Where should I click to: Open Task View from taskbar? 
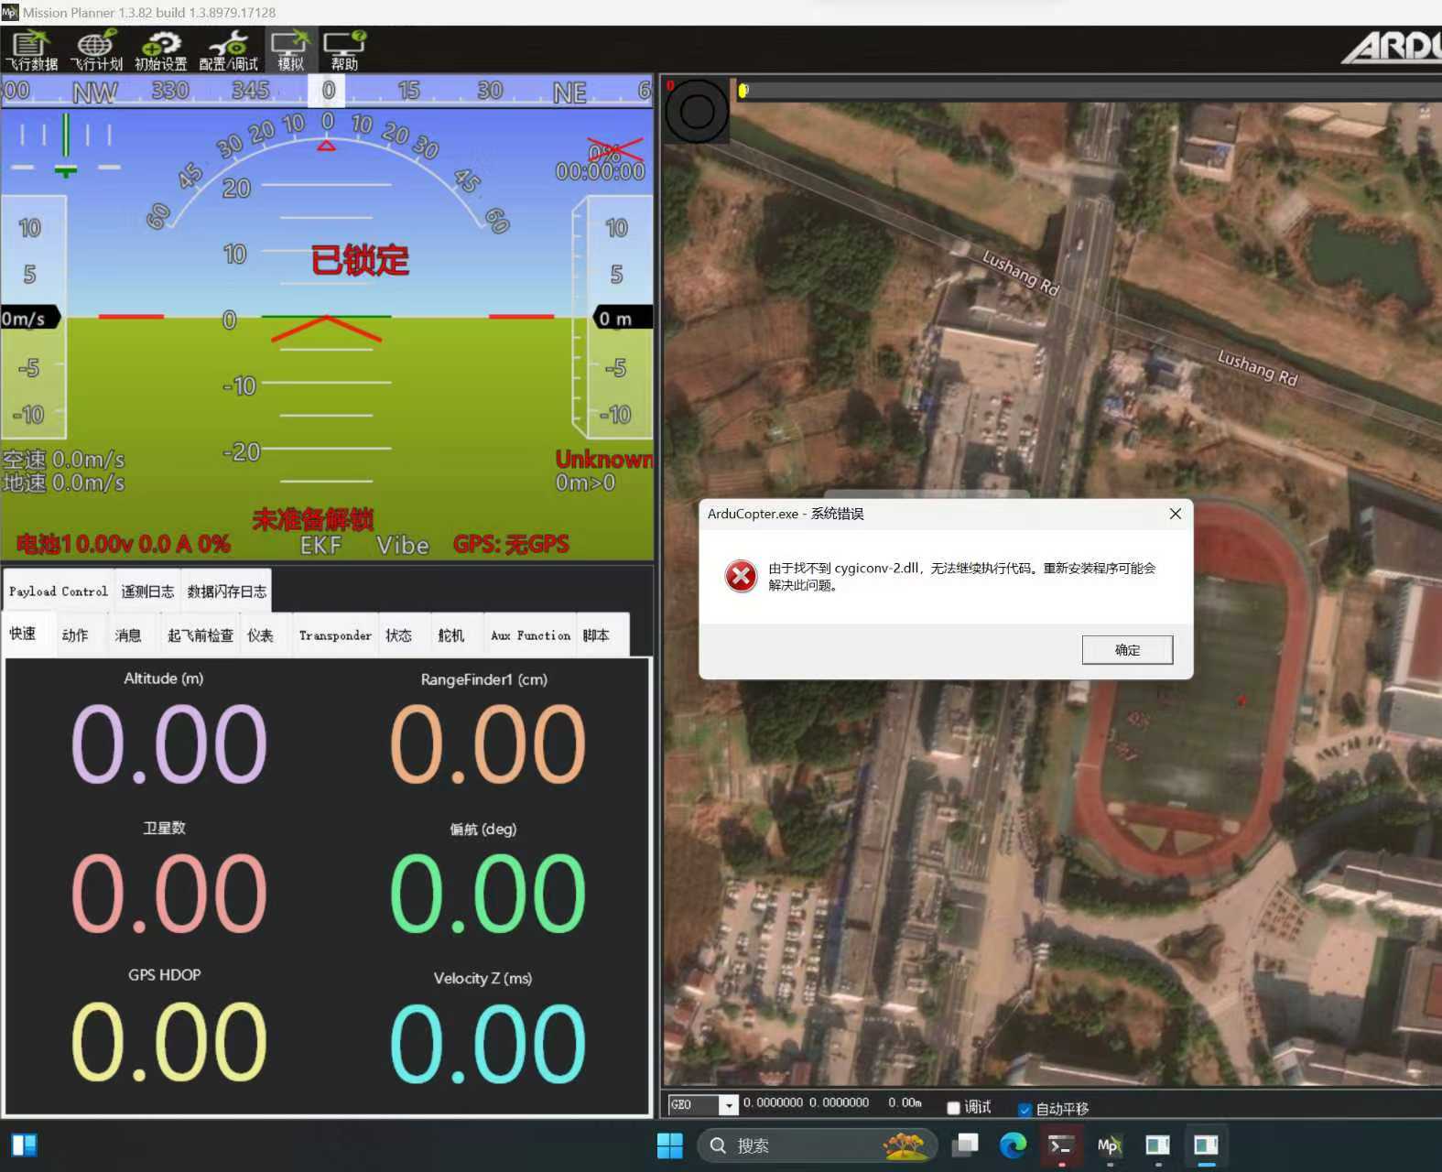[964, 1145]
